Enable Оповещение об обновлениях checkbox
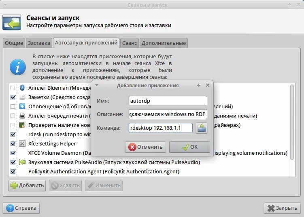 tap(13, 106)
